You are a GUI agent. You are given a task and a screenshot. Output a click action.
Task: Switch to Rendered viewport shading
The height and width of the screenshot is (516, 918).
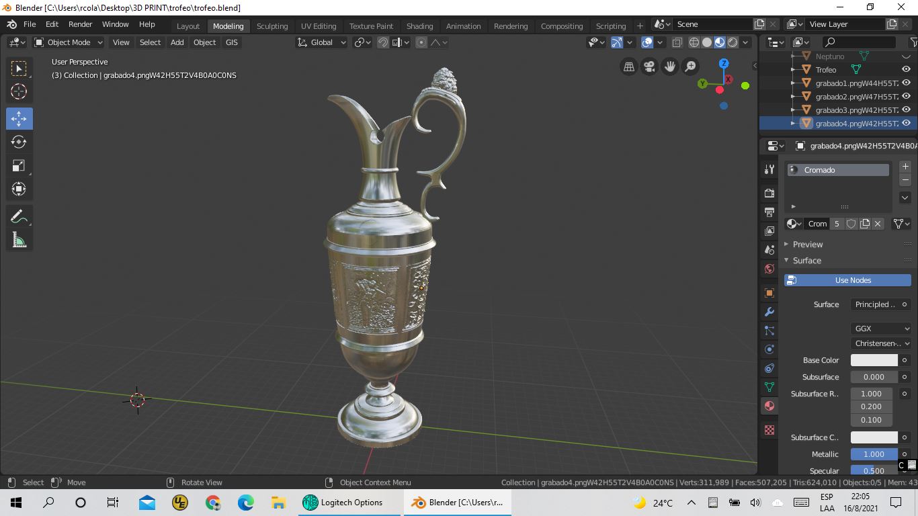click(733, 42)
